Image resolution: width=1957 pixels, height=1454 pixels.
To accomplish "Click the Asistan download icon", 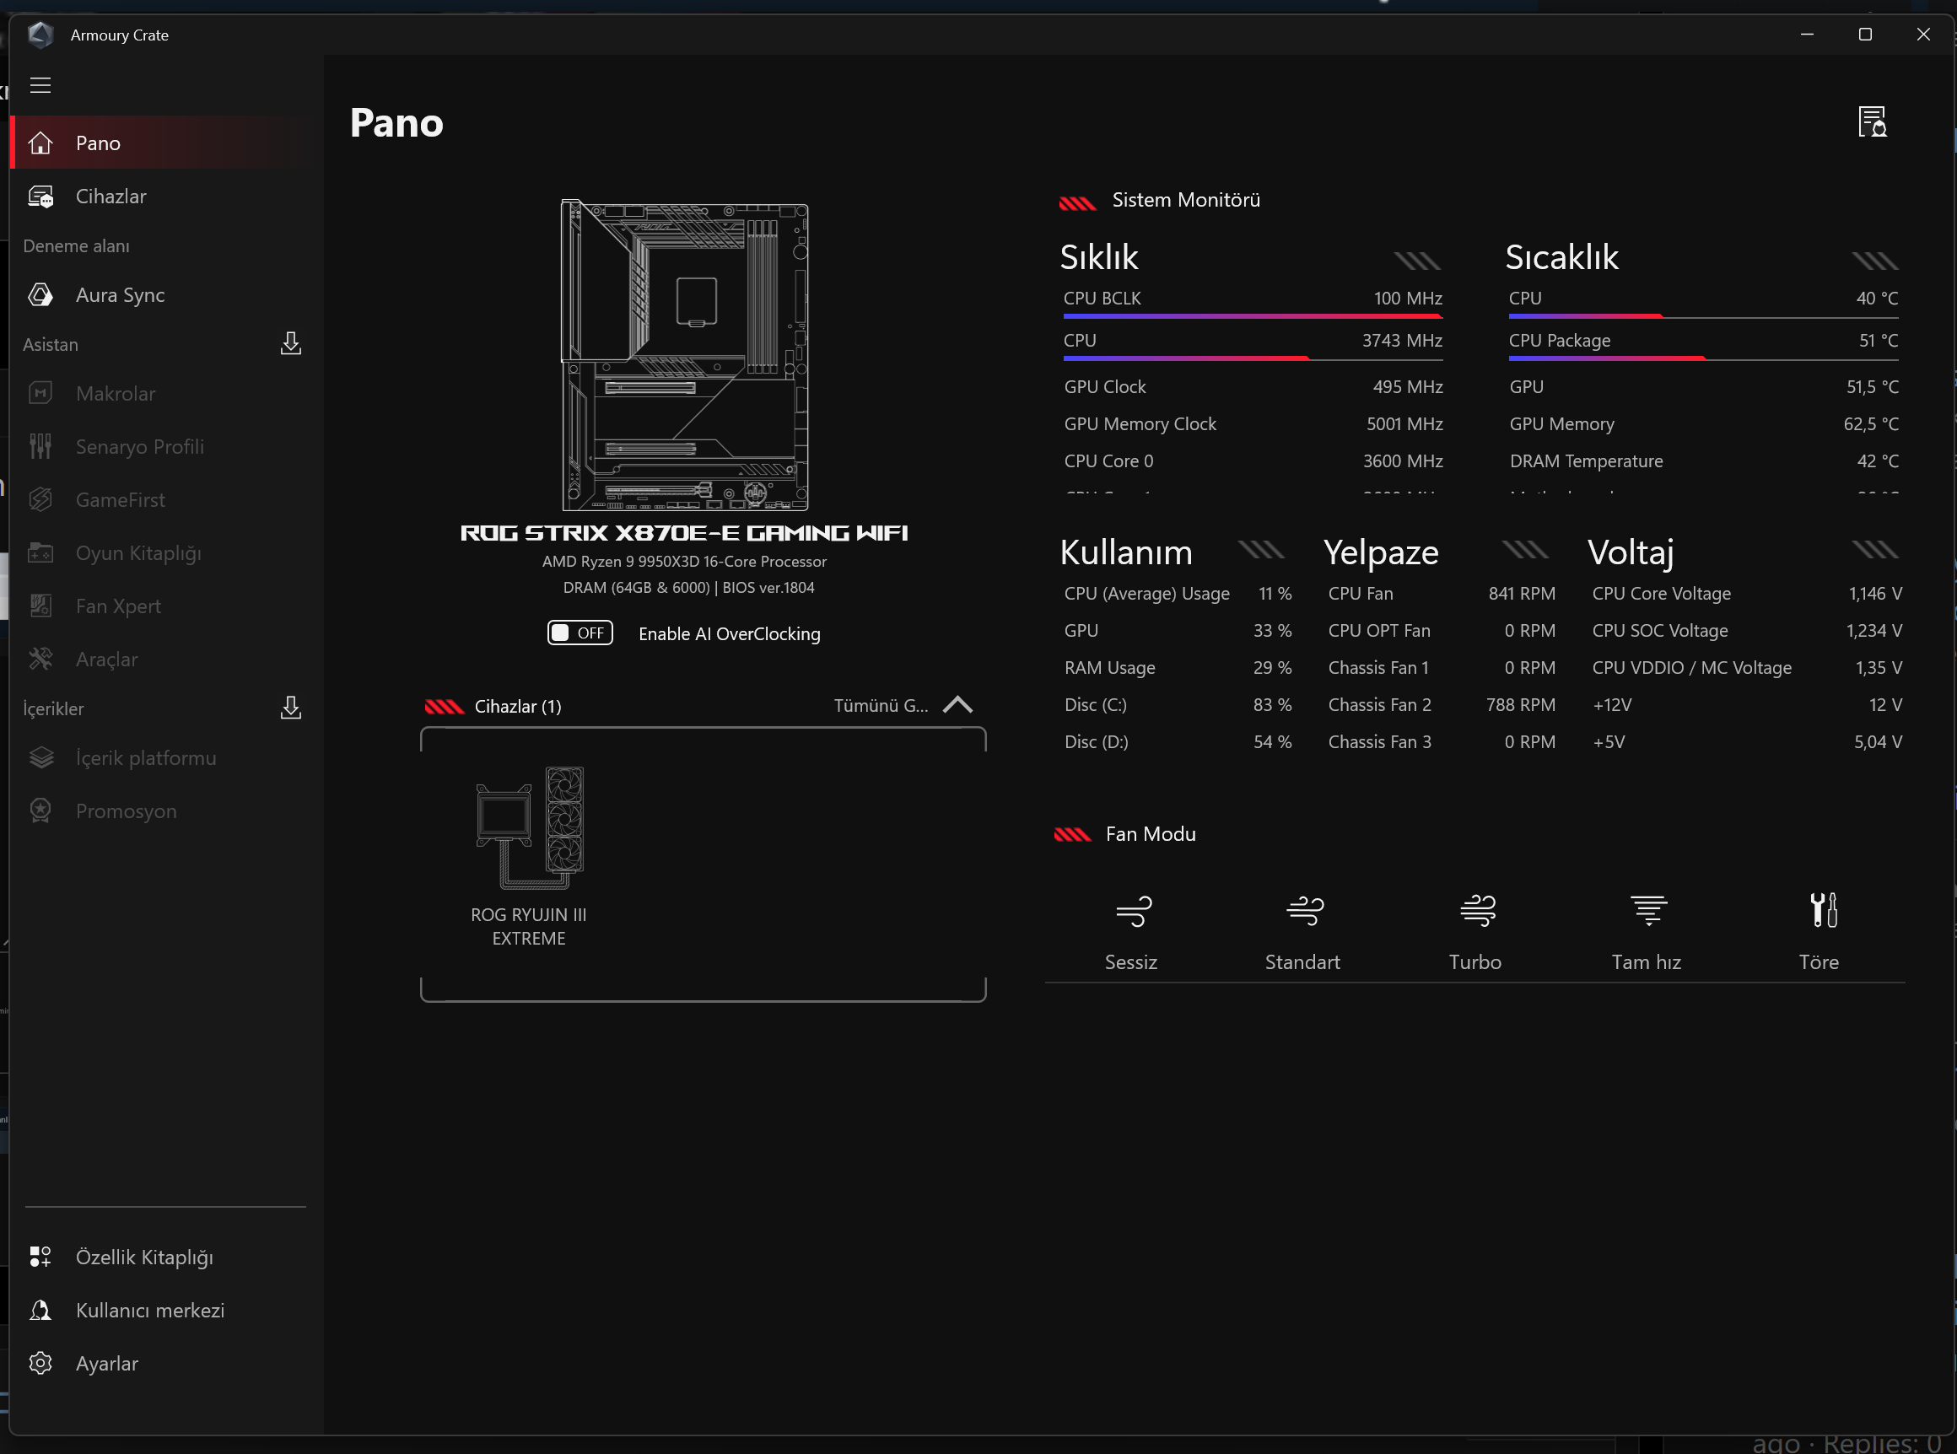I will pos(290,343).
